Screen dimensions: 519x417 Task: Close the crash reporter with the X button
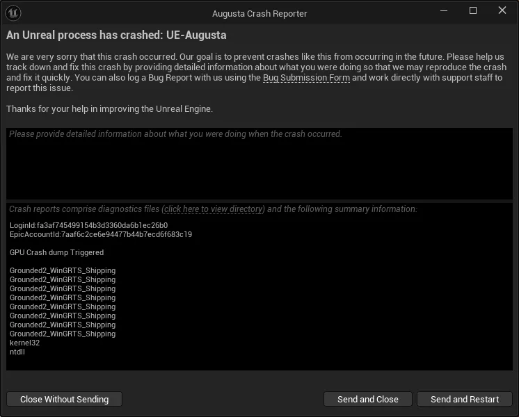502,11
